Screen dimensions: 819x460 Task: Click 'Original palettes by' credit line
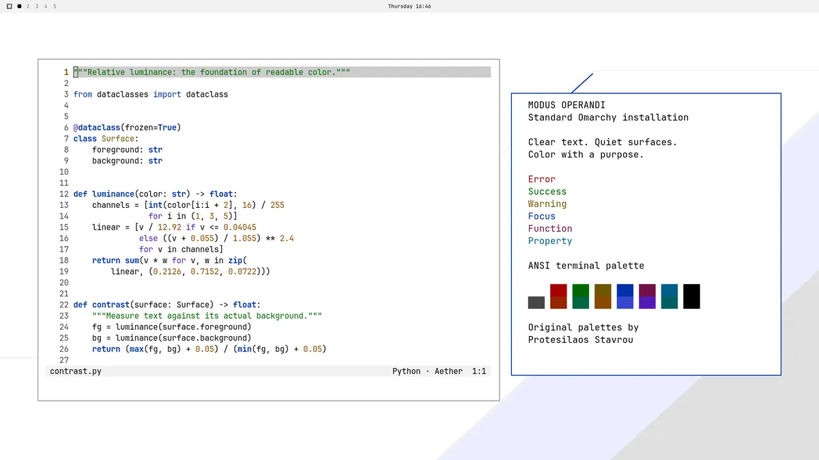[x=584, y=327]
